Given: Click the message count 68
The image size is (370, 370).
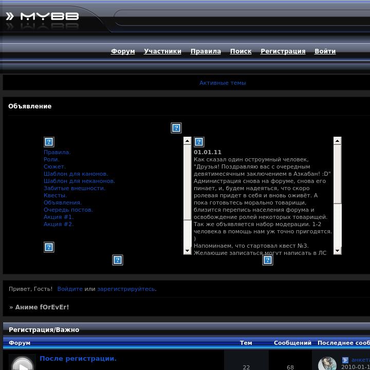Looking at the screenshot, I should 290,367.
